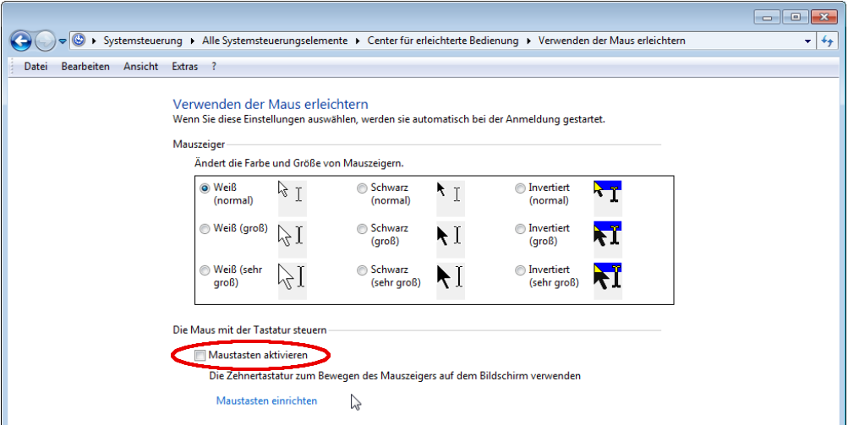Click Verwenden der Maus erleichtern breadcrumb
Viewport: 848px width, 425px height.
tap(611, 41)
